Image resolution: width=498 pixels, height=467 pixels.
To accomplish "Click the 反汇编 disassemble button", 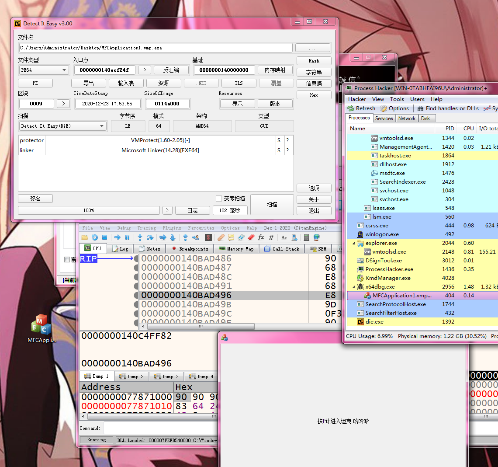I will 171,70.
